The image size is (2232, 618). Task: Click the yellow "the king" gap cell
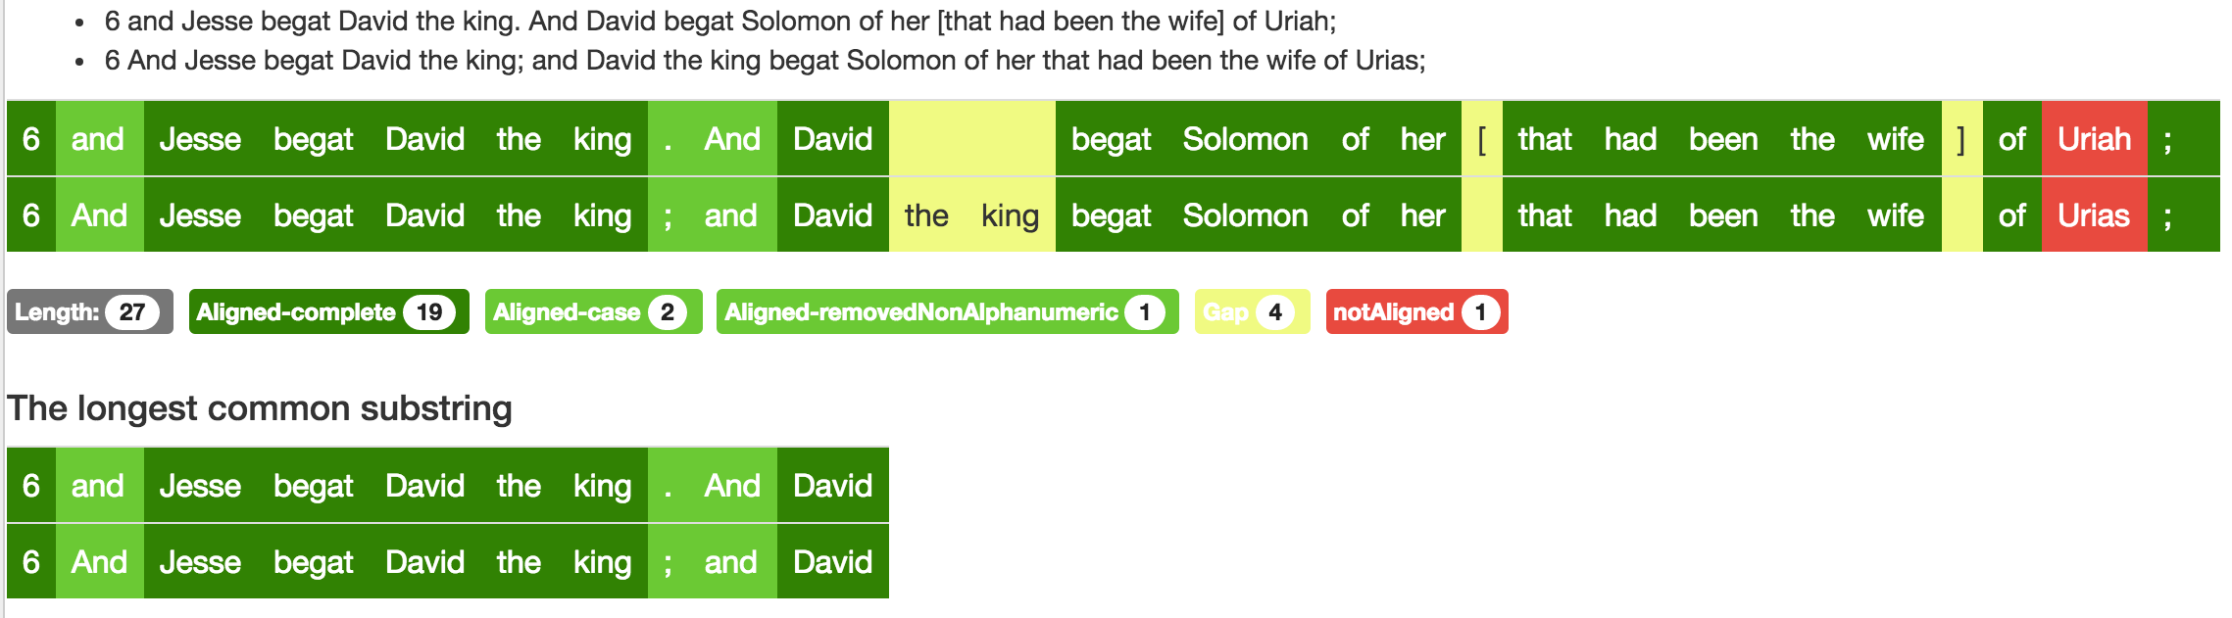(970, 215)
